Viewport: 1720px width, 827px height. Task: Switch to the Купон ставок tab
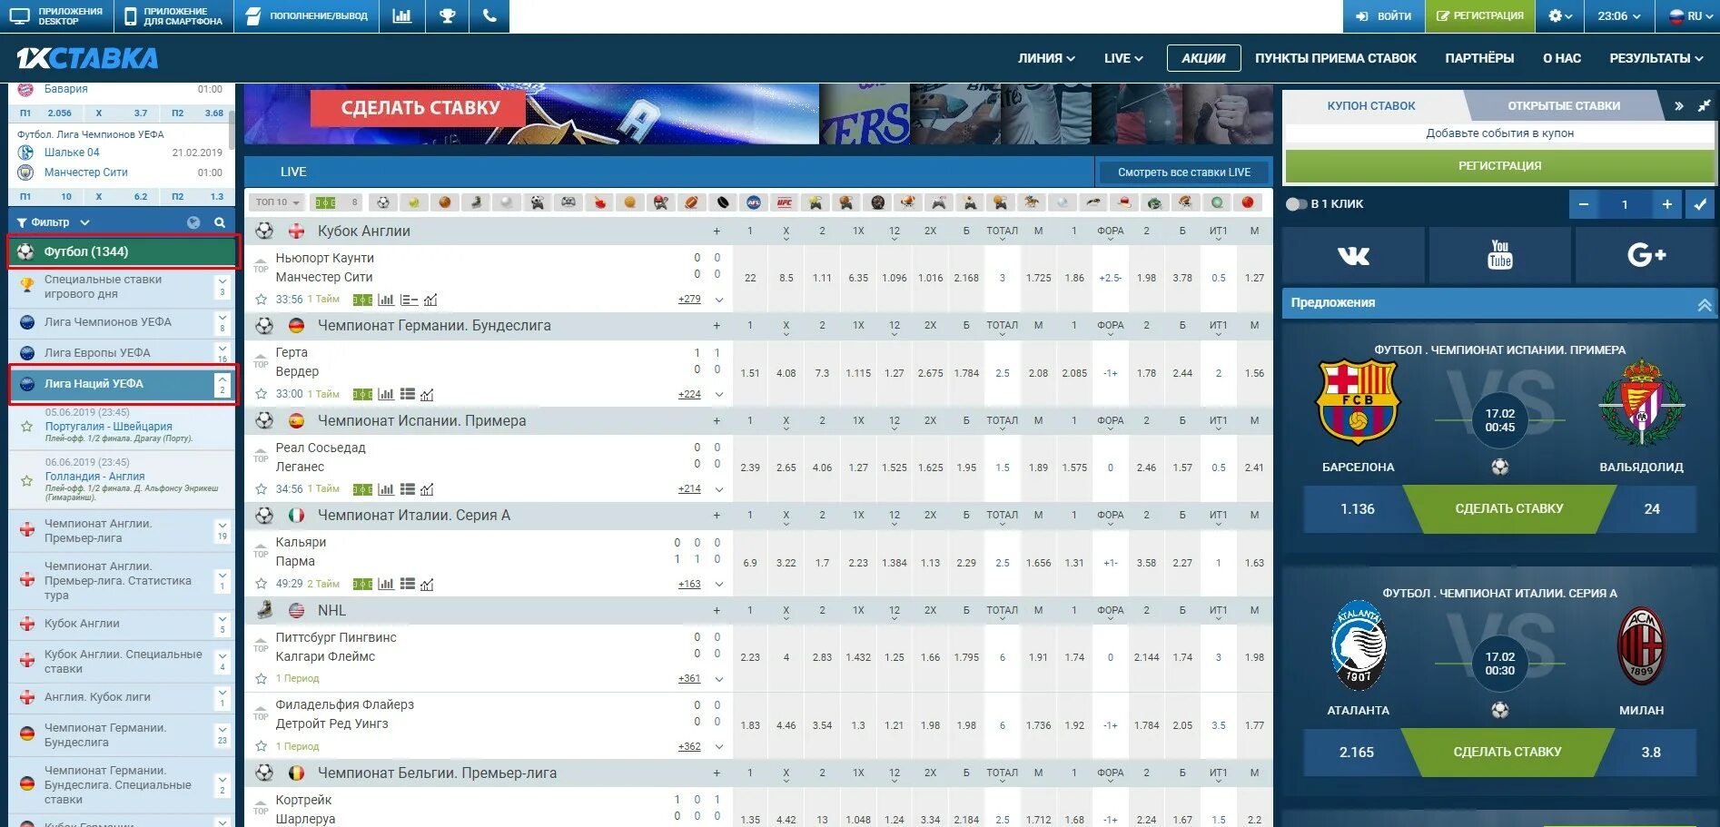[1371, 106]
